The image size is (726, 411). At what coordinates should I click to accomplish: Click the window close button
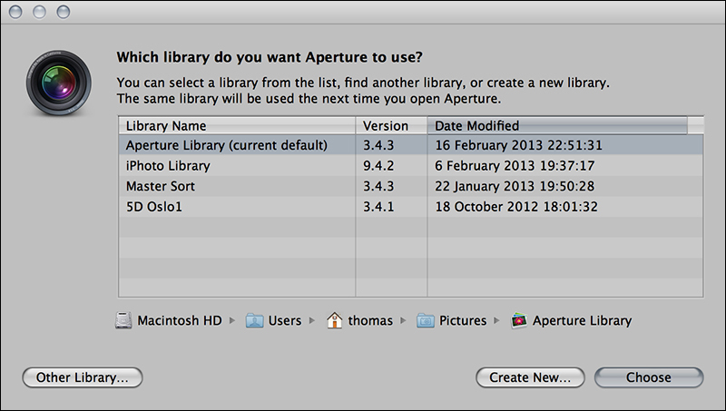click(15, 12)
